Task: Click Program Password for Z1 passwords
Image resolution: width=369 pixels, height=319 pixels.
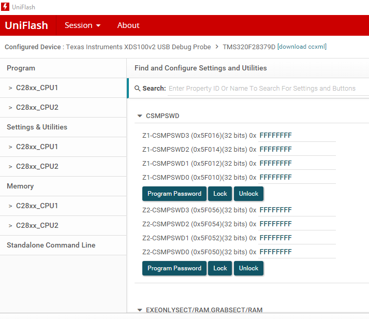Action: click(174, 194)
